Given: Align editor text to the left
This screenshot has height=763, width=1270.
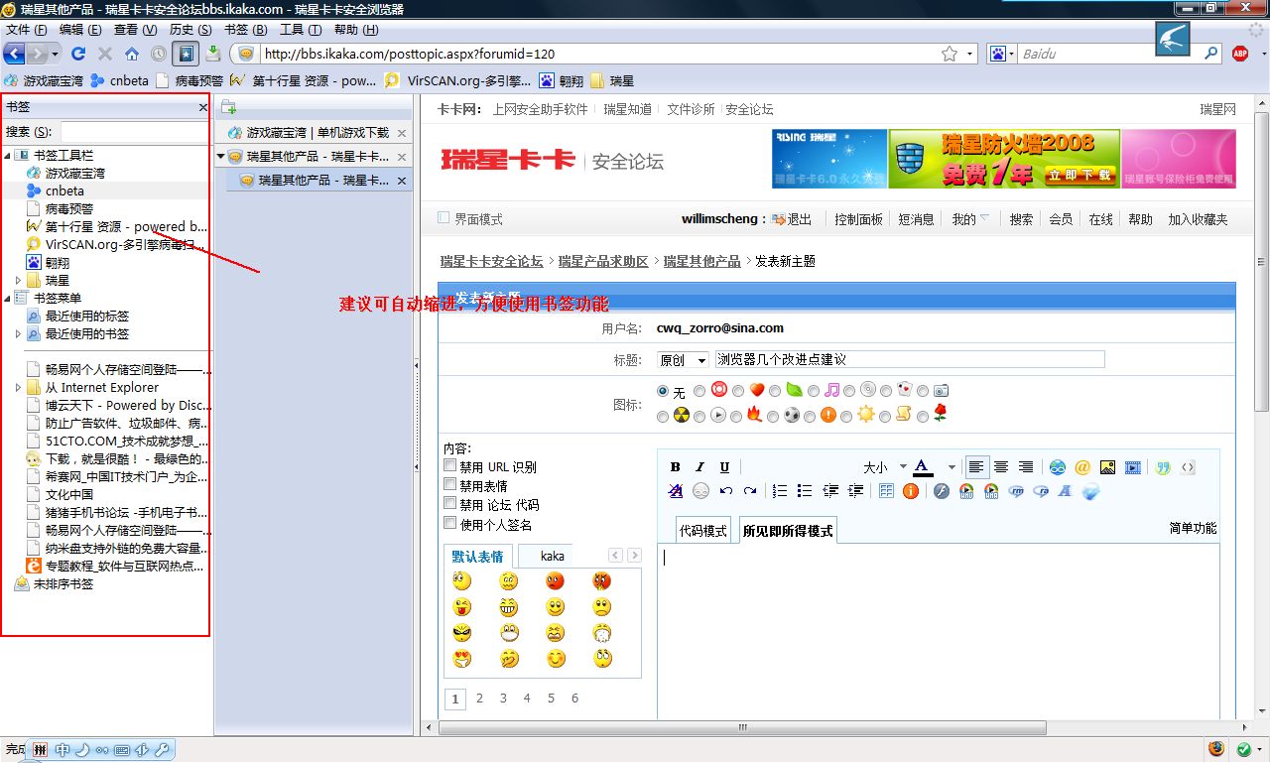Looking at the screenshot, I should (x=977, y=467).
